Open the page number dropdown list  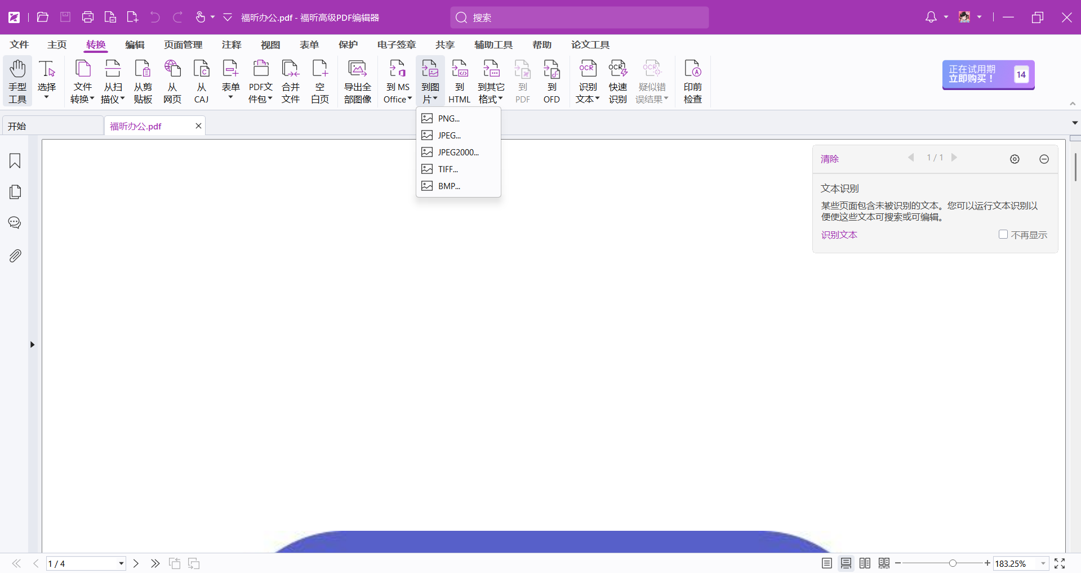tap(121, 563)
